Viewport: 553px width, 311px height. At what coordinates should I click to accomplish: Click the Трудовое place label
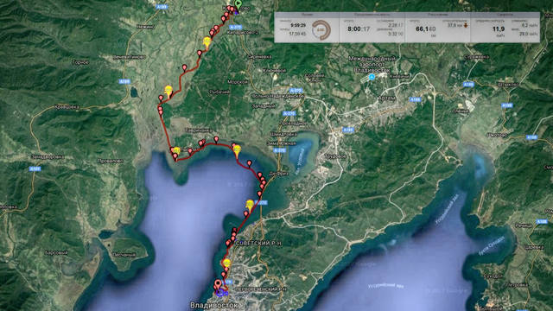335,156
